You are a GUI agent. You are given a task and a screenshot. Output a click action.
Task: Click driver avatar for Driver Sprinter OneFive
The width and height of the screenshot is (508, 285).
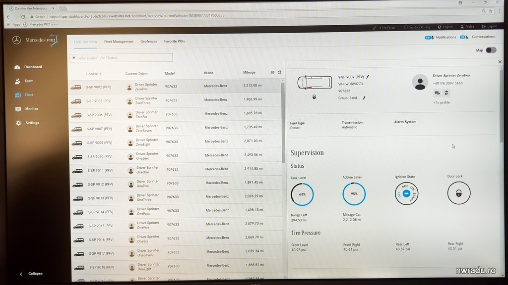click(131, 226)
